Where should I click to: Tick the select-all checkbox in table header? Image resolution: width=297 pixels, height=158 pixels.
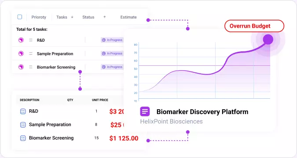click(x=20, y=17)
